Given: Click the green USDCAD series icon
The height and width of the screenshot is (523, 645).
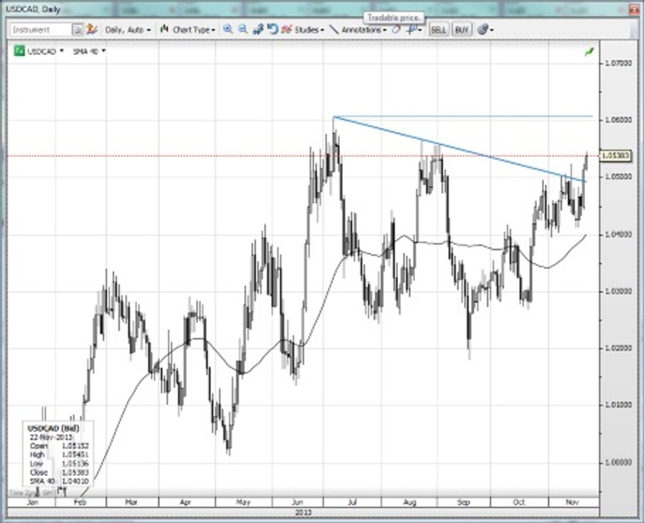Looking at the screenshot, I should [20, 50].
